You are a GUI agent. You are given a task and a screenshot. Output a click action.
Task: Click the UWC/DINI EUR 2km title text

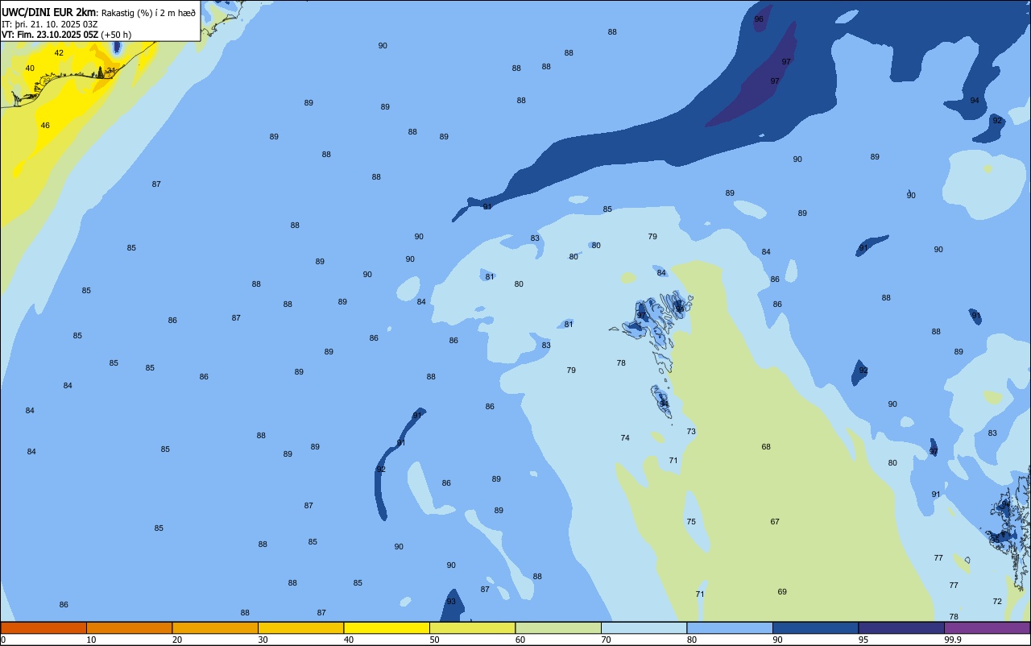coord(48,11)
